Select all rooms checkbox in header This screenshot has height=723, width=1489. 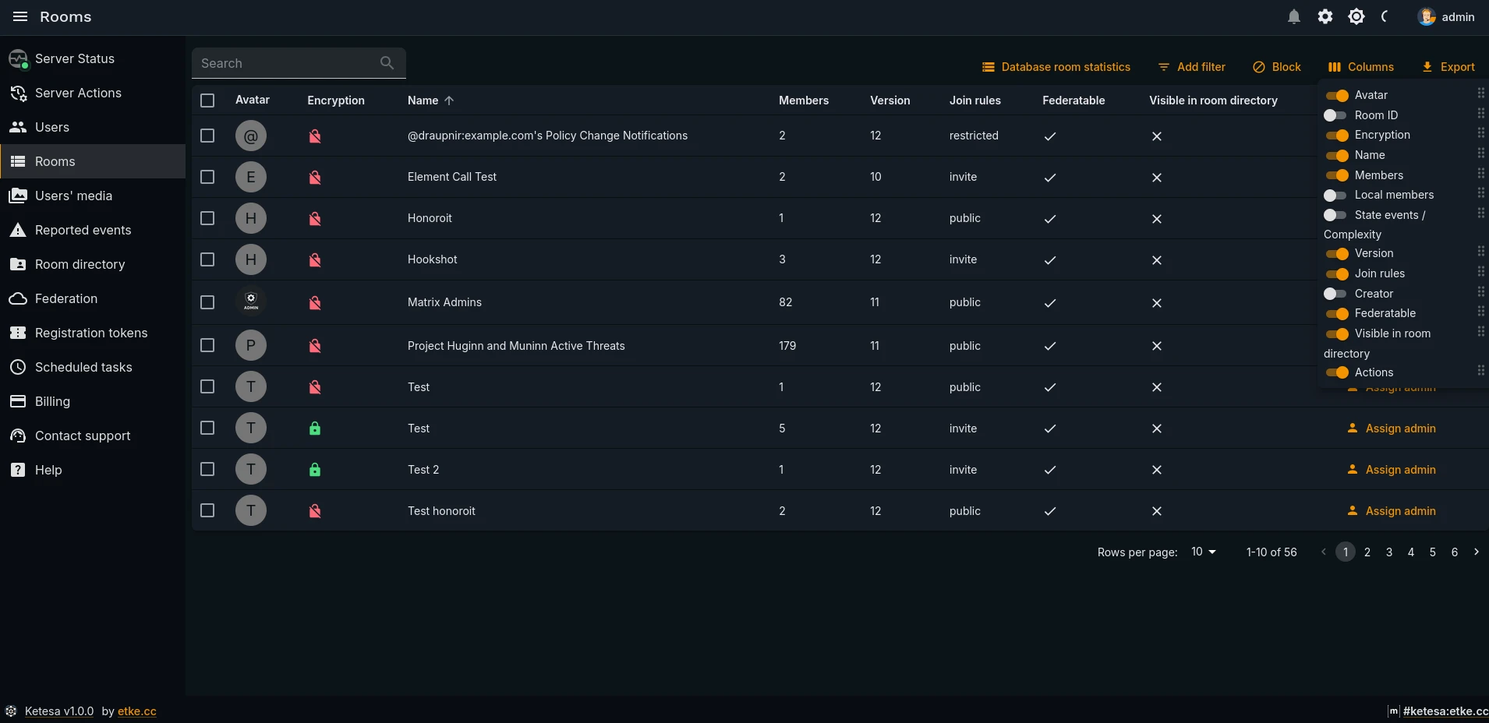point(207,101)
